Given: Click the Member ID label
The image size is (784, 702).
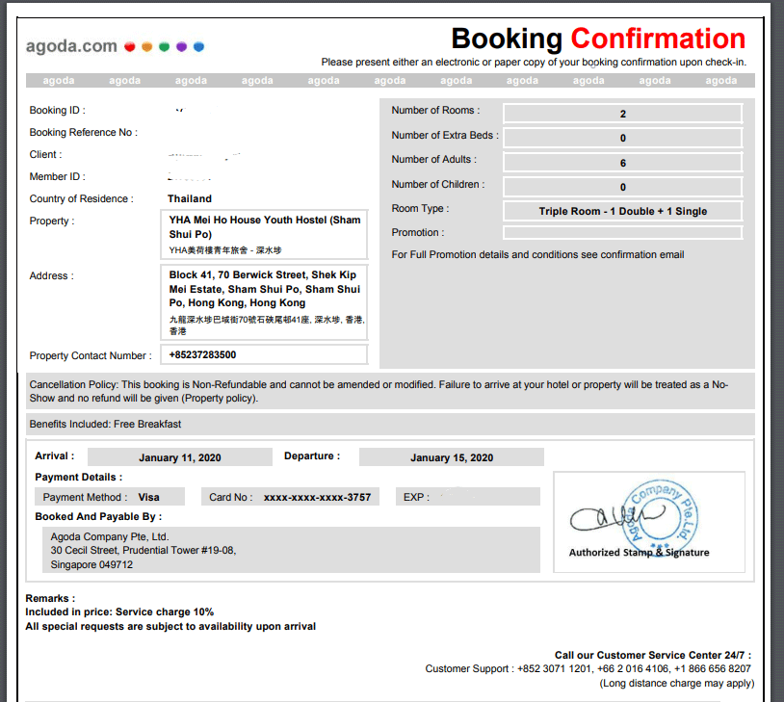Looking at the screenshot, I should tap(58, 176).
